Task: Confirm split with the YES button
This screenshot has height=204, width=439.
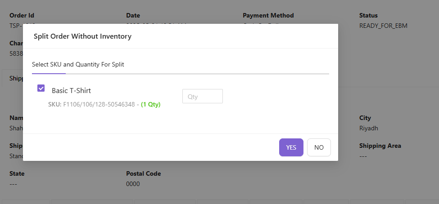Action: point(291,147)
